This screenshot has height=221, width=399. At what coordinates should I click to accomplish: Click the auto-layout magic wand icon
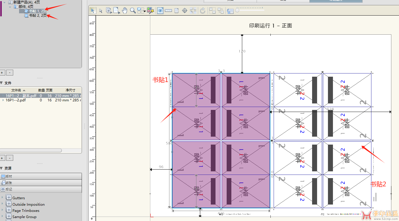click(151, 11)
